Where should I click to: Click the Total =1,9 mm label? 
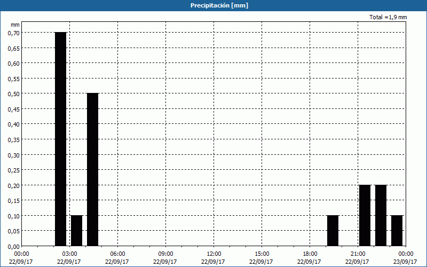coord(388,17)
